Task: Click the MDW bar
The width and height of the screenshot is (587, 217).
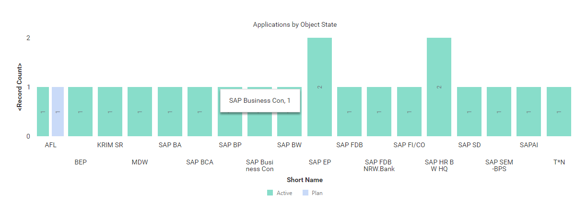Action: [140, 112]
